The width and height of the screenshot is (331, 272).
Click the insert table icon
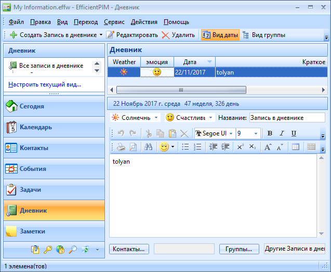295,147
